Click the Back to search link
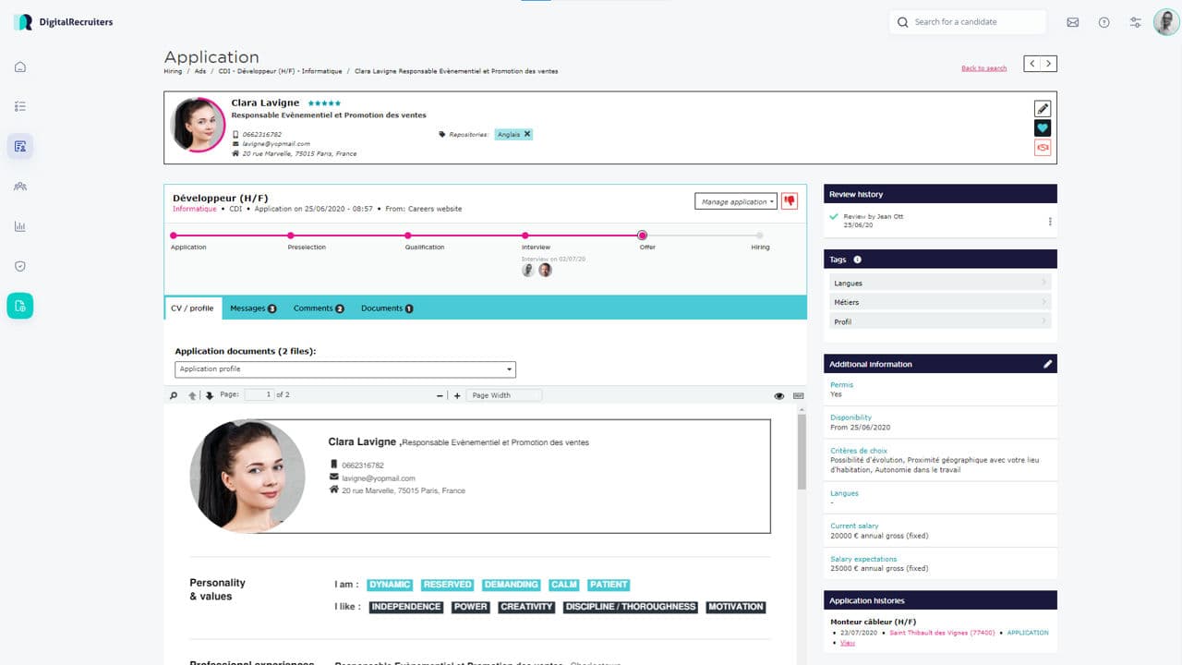Image resolution: width=1182 pixels, height=665 pixels. (984, 68)
